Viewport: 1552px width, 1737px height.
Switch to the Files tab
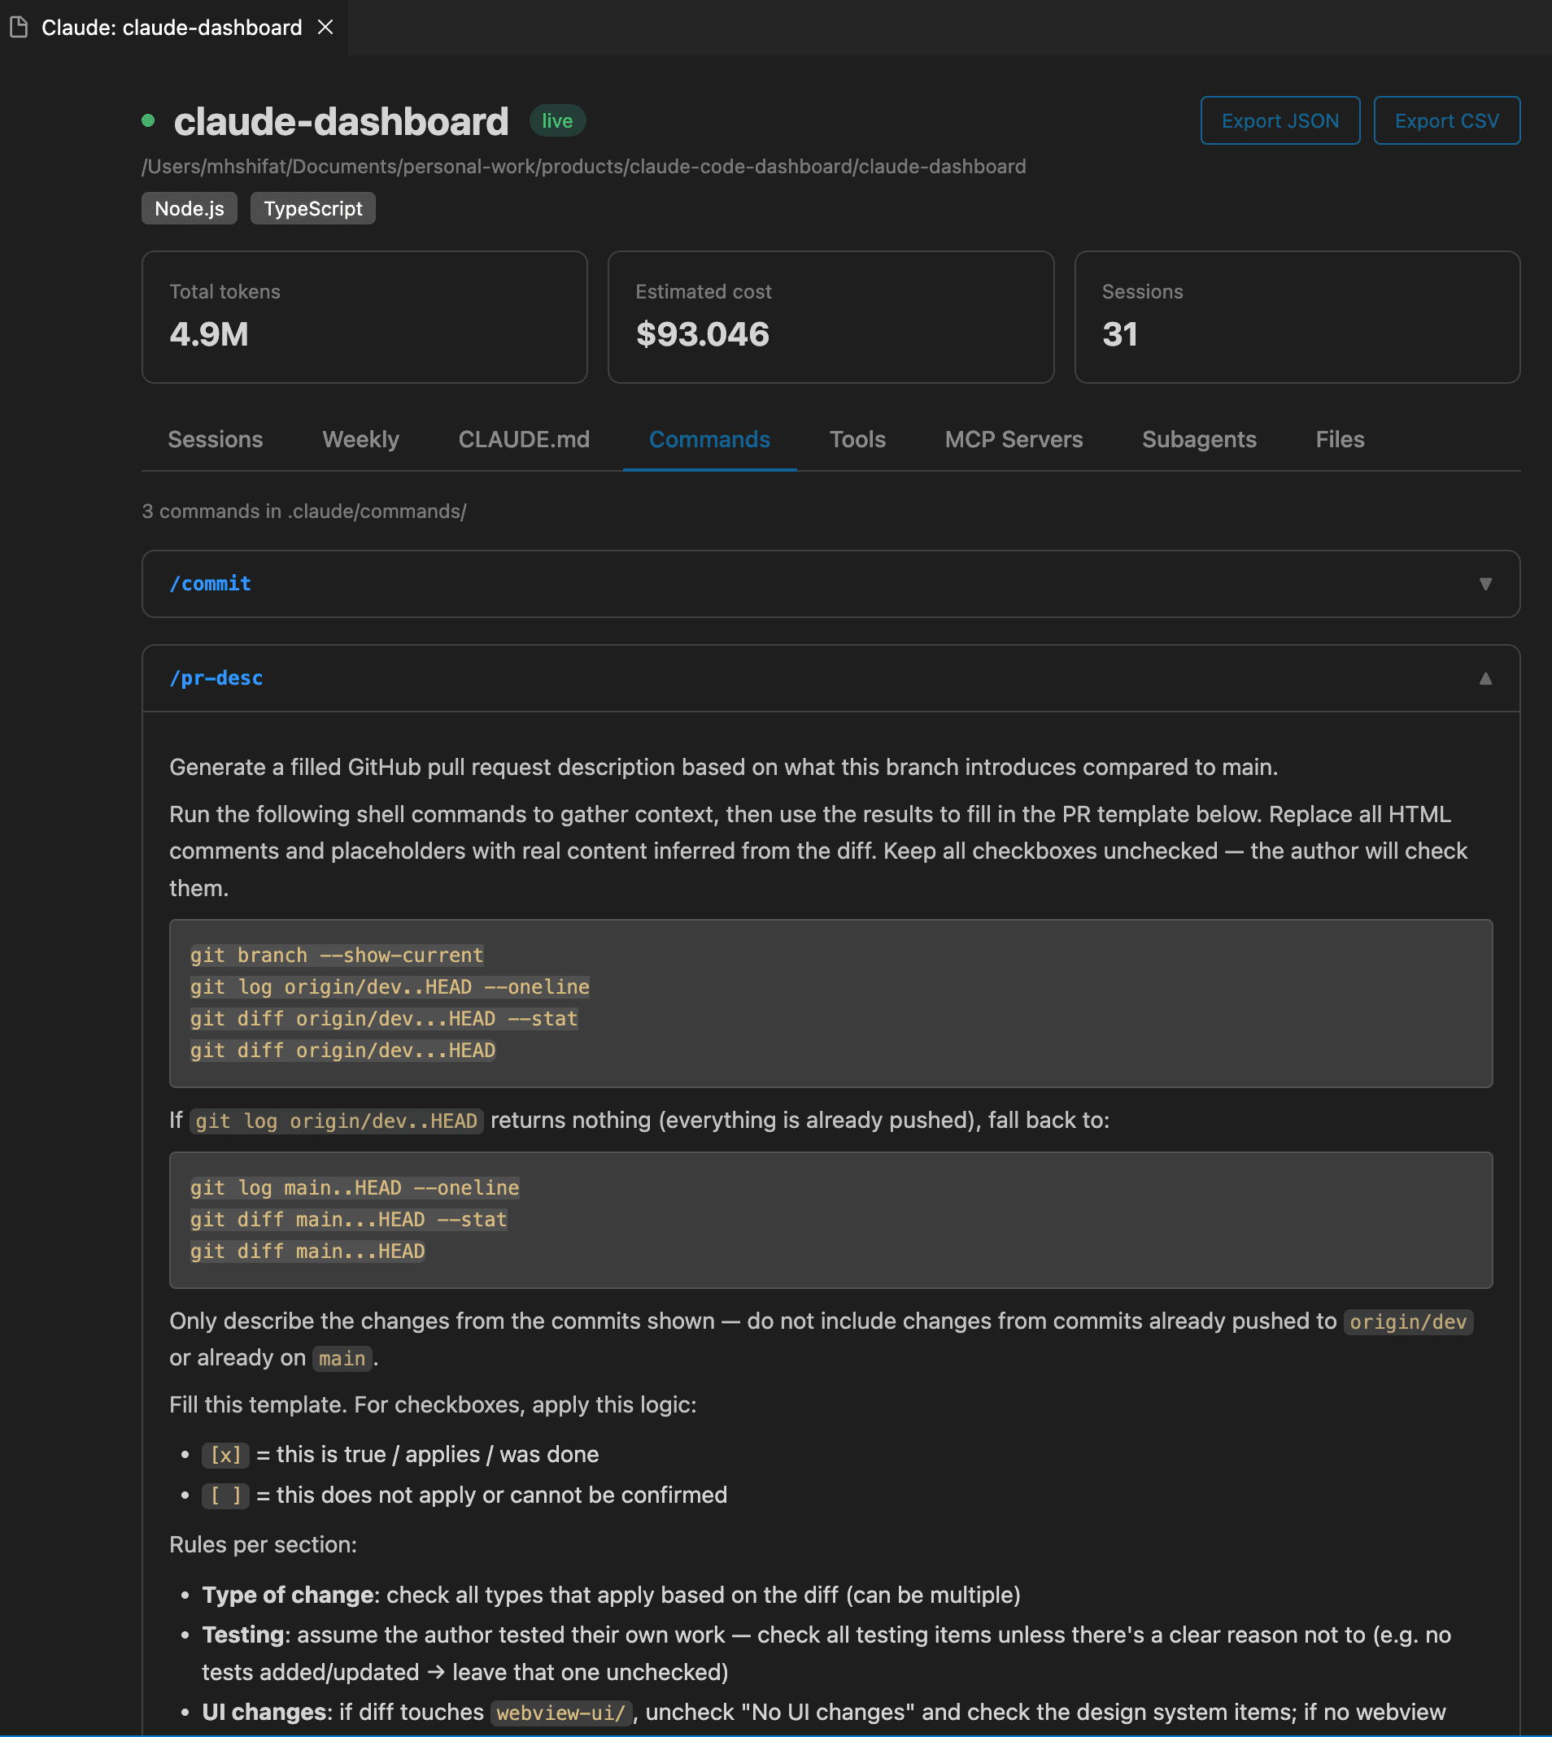tap(1339, 440)
